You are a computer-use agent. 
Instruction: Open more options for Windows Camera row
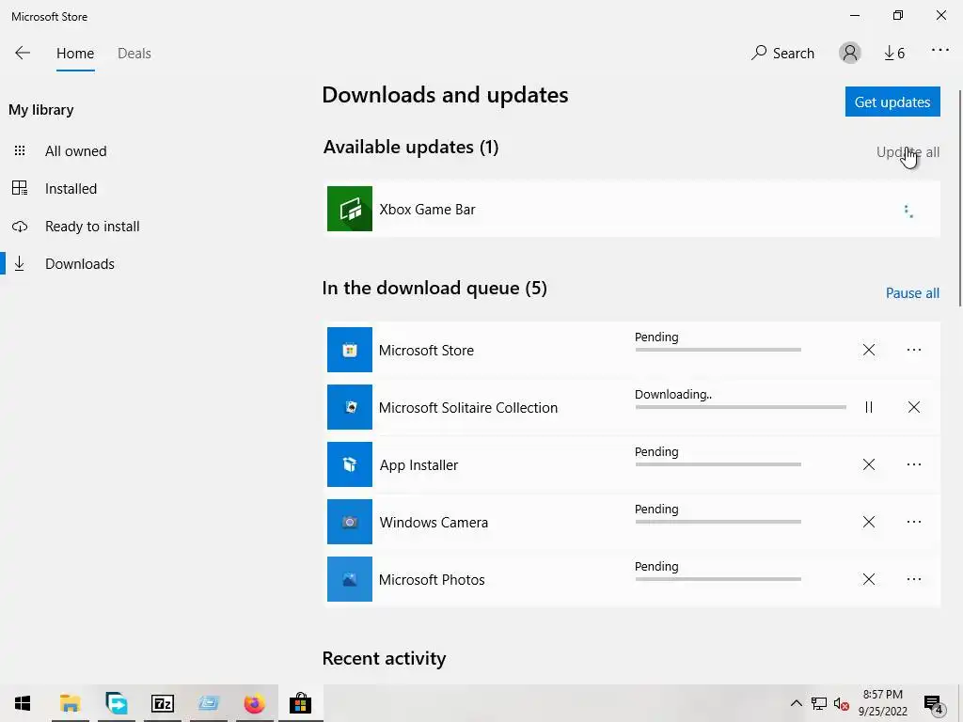[914, 522]
